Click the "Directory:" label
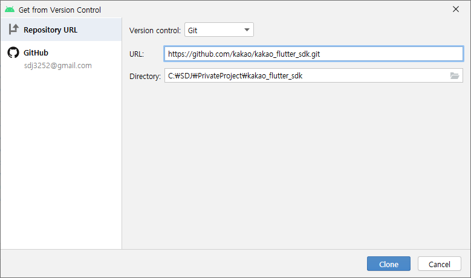Screen dimensions: 471x278 [145, 77]
